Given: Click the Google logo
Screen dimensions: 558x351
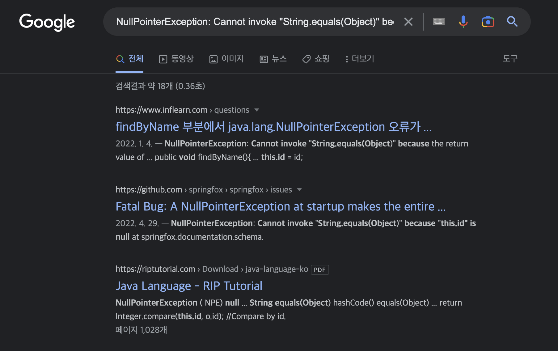Looking at the screenshot, I should pyautogui.click(x=47, y=22).
